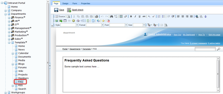Expand the Finance department node

[9, 18]
